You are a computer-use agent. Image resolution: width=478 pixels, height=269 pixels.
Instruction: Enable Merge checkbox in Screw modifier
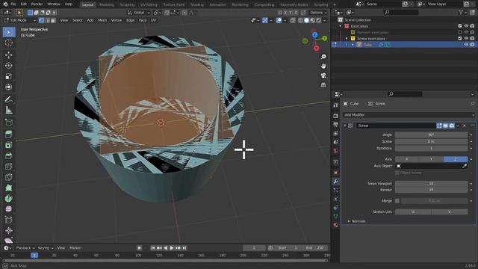[x=397, y=201]
